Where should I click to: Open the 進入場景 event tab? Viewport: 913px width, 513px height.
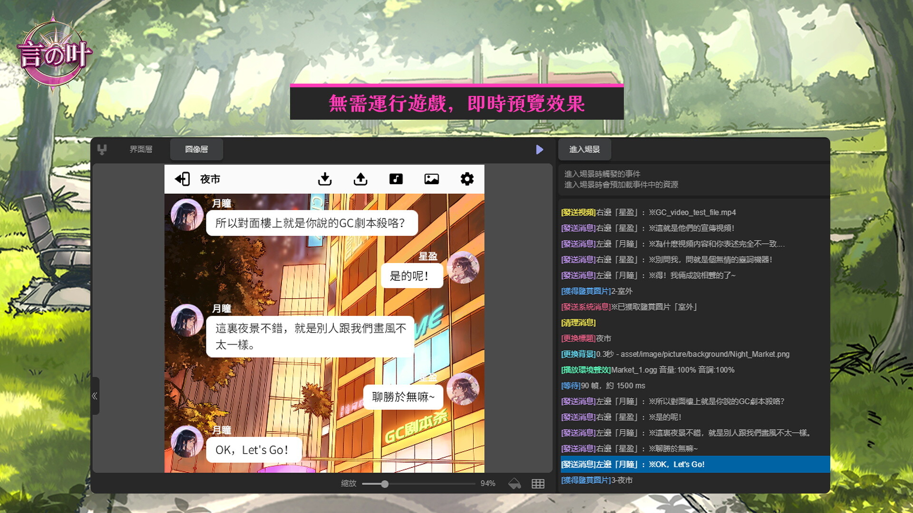point(584,150)
